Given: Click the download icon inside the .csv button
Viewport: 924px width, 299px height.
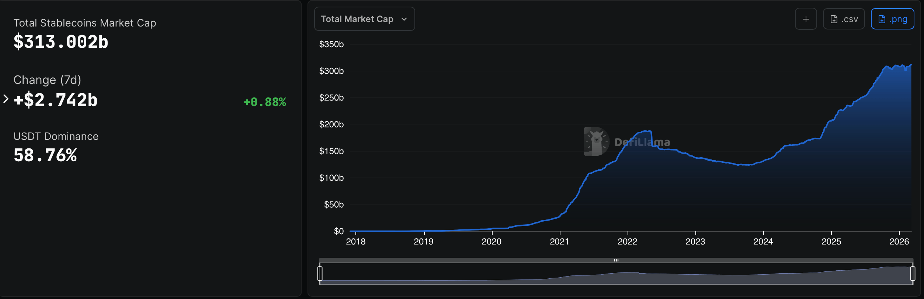Looking at the screenshot, I should click(x=835, y=18).
